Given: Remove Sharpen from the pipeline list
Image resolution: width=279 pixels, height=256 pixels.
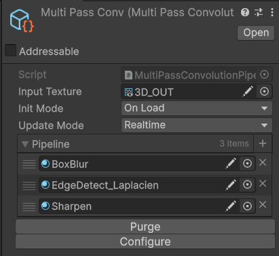Looking at the screenshot, I should point(263,204).
